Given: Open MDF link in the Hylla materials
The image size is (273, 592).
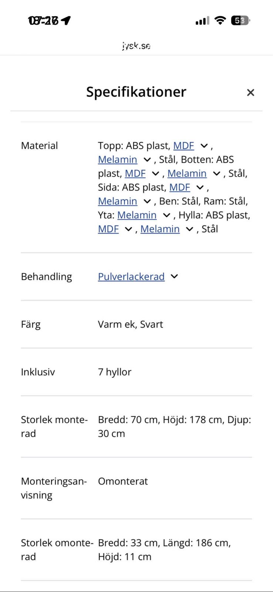Looking at the screenshot, I should [x=108, y=229].
